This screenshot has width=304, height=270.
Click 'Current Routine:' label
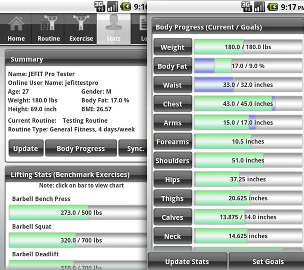pos(32,120)
